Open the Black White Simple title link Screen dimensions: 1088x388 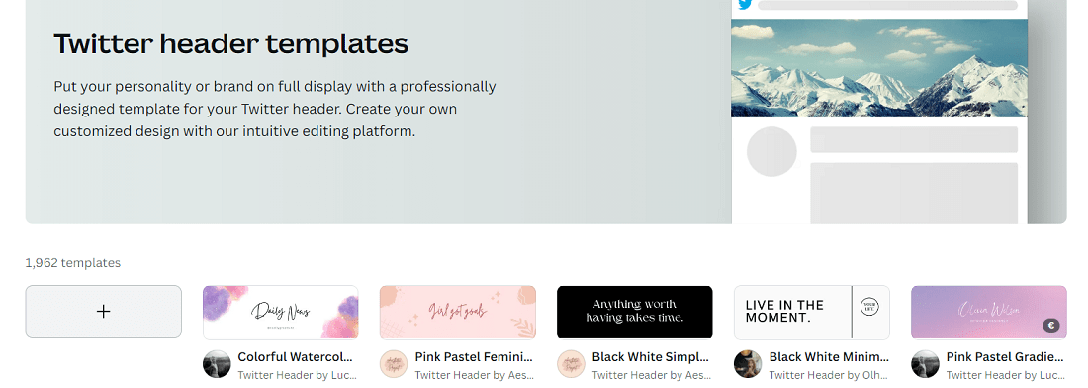pos(651,357)
